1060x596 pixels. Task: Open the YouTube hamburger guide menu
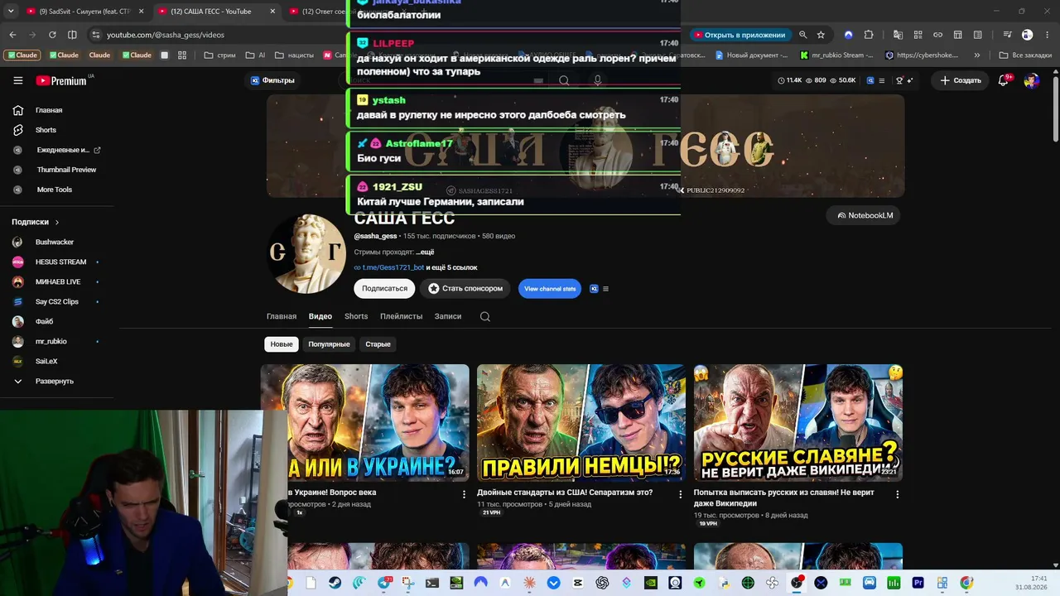point(18,80)
